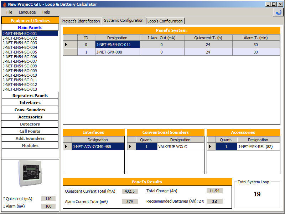This screenshot has height=214, width=285.
Task: Click the row selector arrow for J-NET-ADV-COMS-485
Action: point(67,146)
